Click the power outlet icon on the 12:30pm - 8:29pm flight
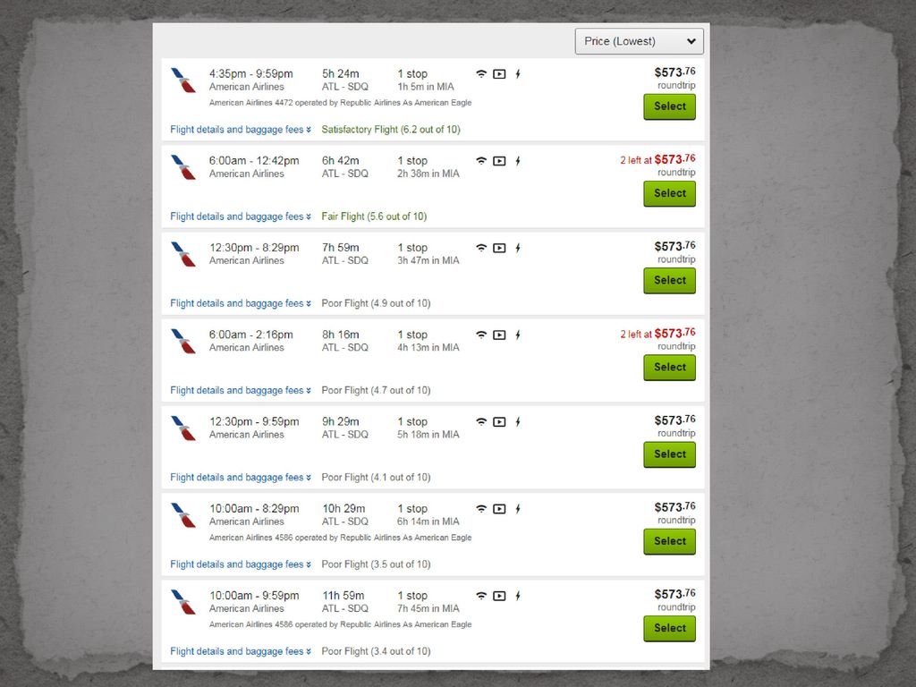916x687 pixels. point(518,249)
